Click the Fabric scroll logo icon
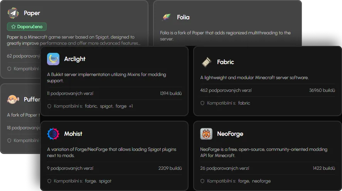Screen dimensions: 342x191 click(x=206, y=62)
